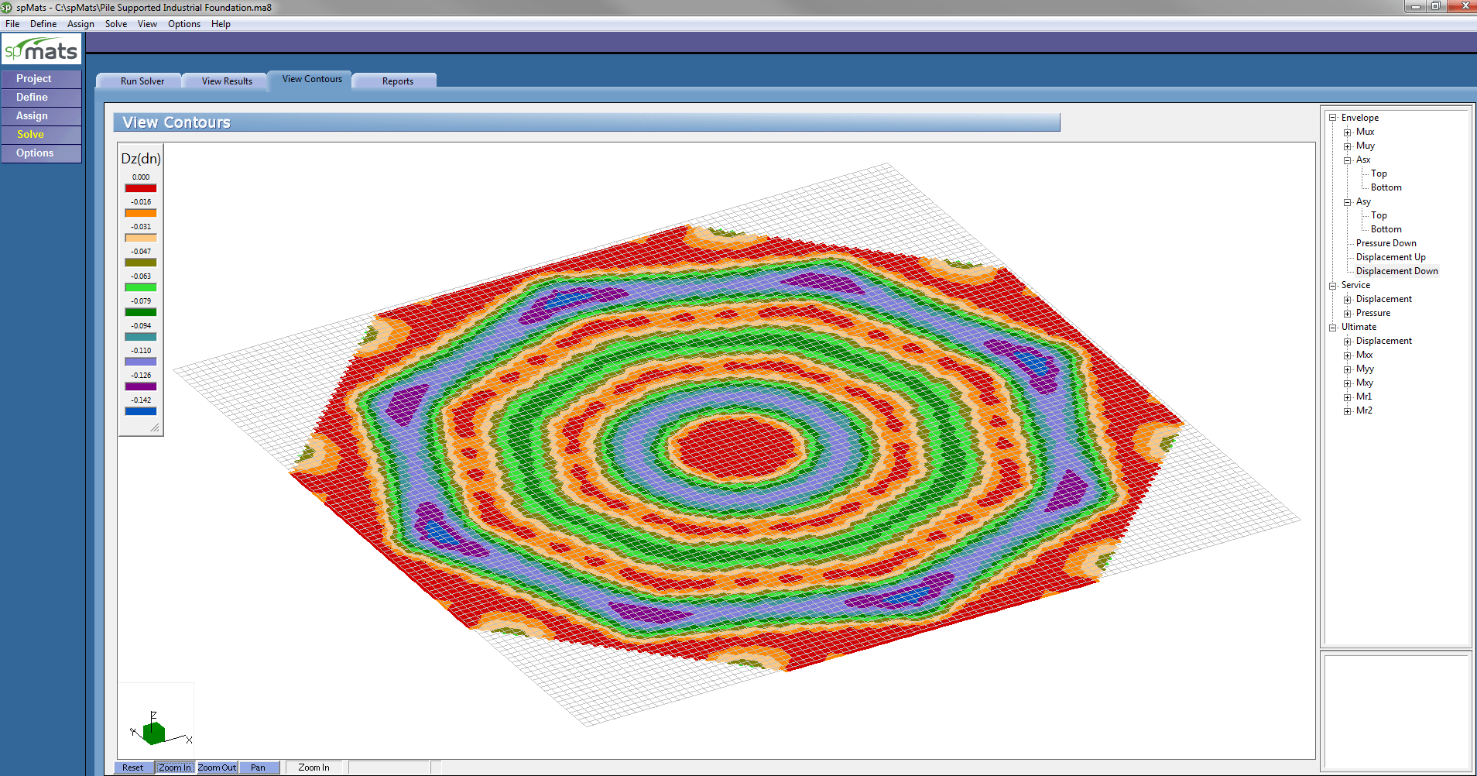
Task: Select the Assign sidebar item
Action: (x=32, y=115)
